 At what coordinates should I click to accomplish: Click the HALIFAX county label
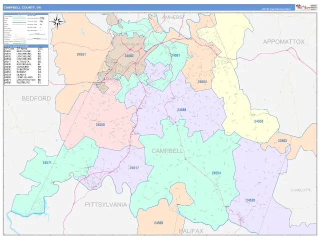click(x=191, y=231)
